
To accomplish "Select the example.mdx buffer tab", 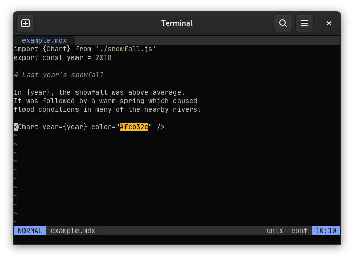I will tap(44, 40).
